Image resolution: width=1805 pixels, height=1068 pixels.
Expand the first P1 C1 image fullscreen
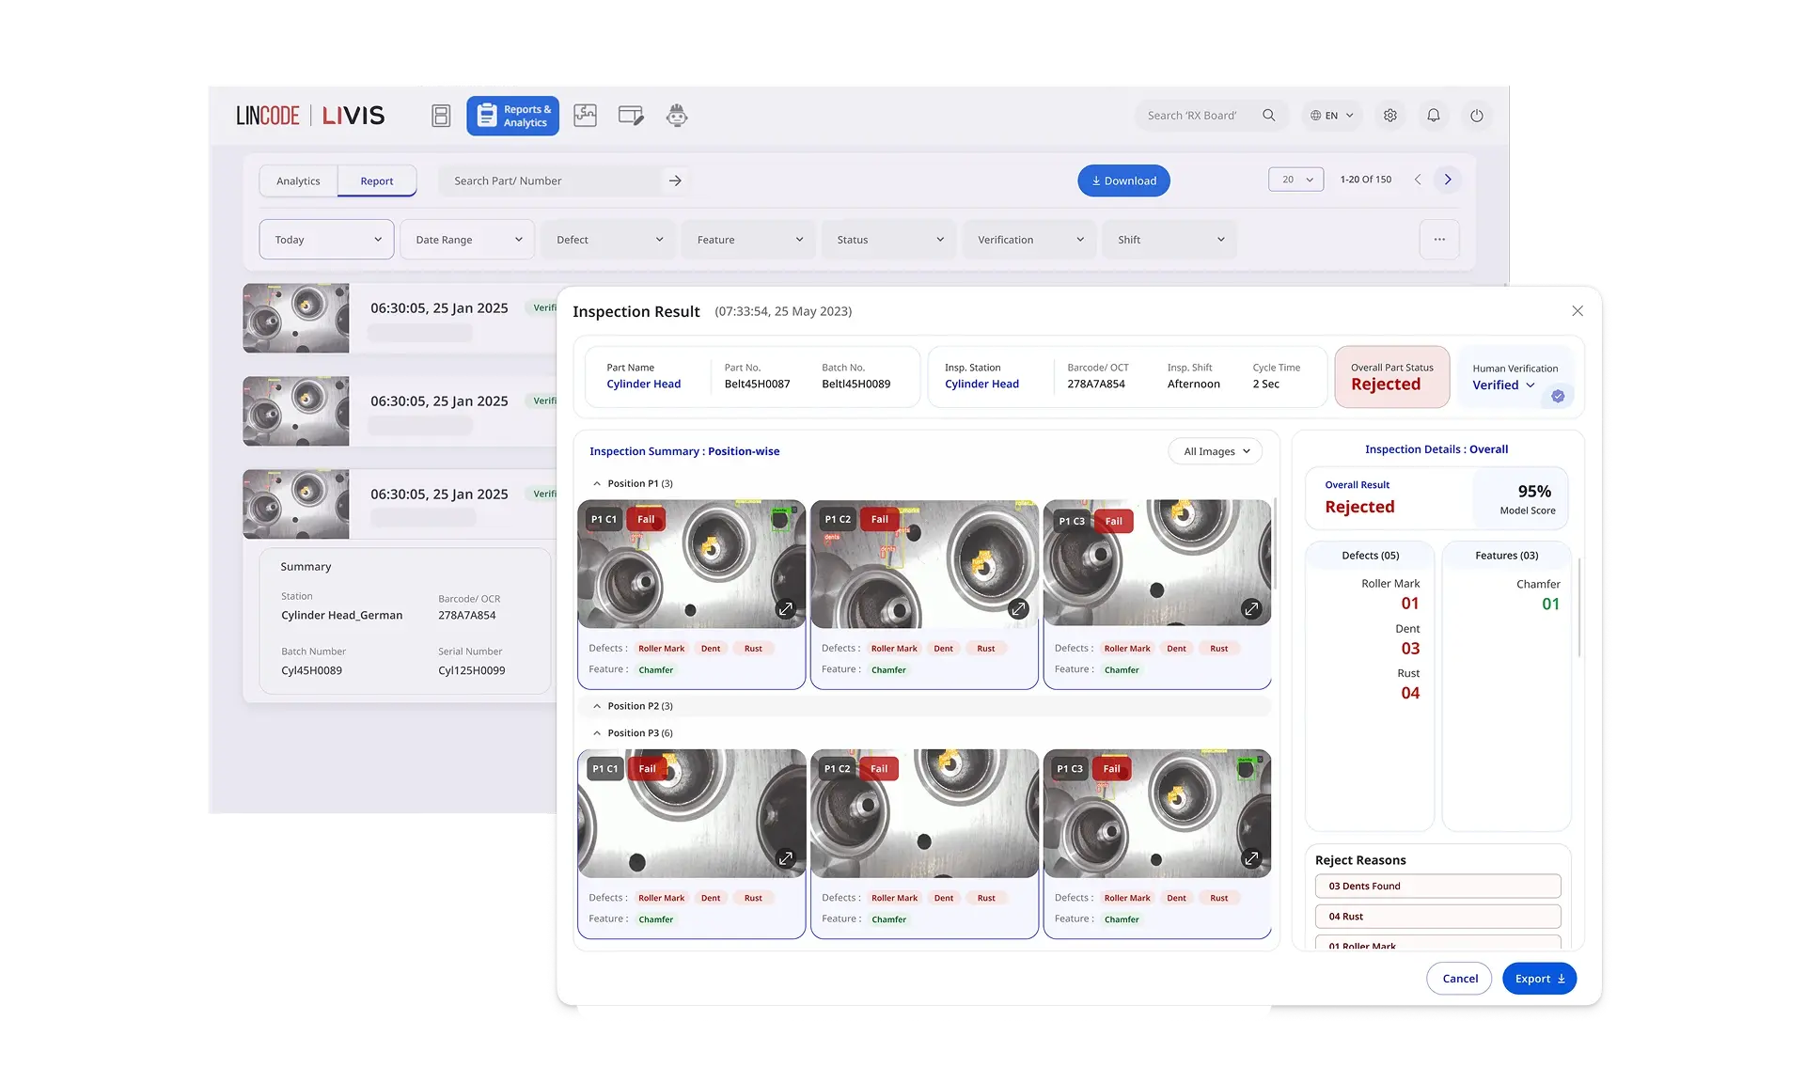coord(785,609)
